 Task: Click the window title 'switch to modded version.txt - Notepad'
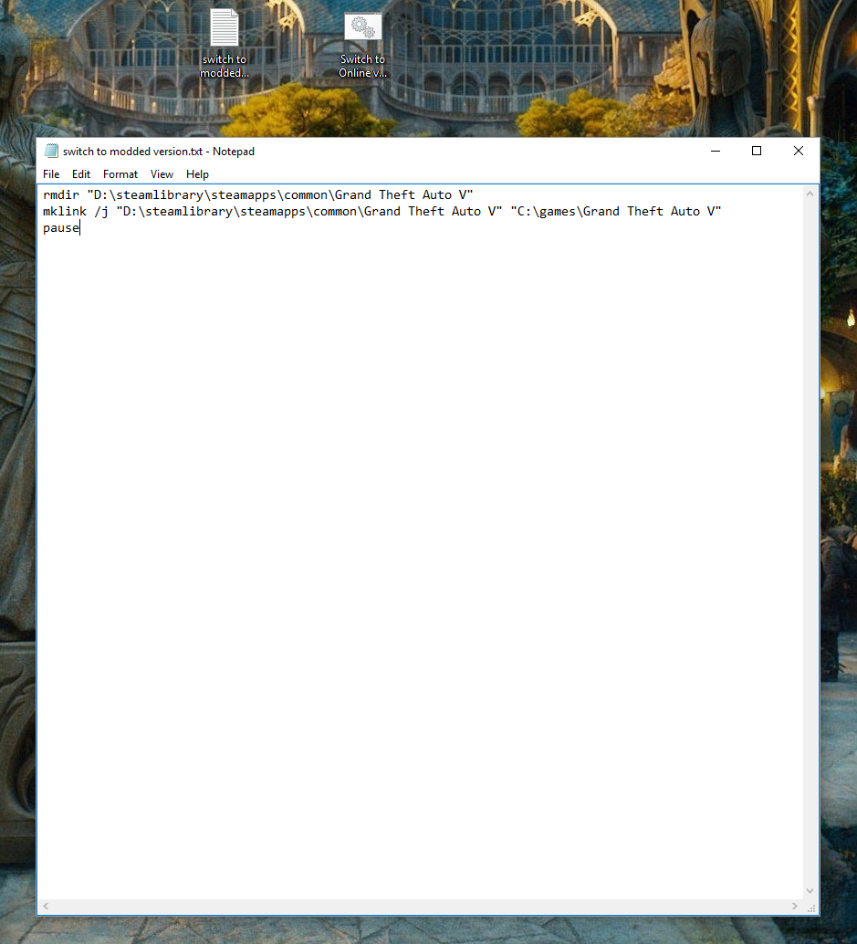pyautogui.click(x=159, y=152)
